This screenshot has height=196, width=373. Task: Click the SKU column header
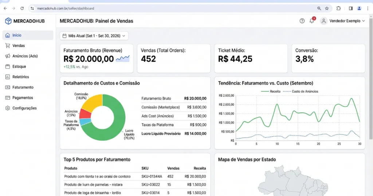pos(145,168)
